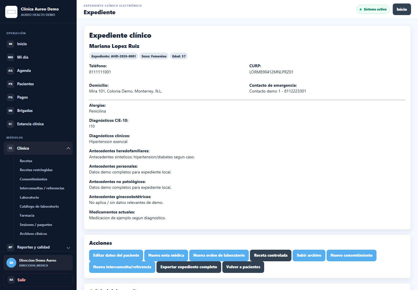
Task: Click the Edad: 37 tag
Action: (179, 56)
